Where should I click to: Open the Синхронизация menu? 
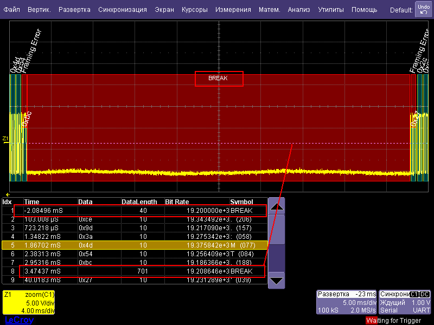(123, 10)
